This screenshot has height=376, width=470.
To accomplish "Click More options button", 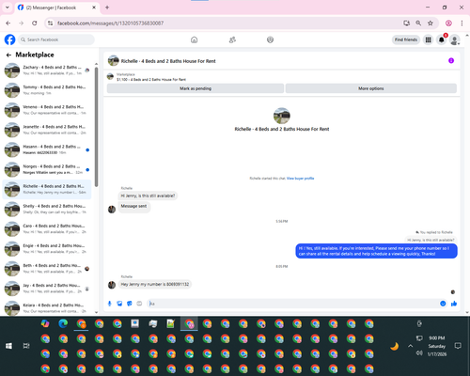I will click(x=371, y=88).
